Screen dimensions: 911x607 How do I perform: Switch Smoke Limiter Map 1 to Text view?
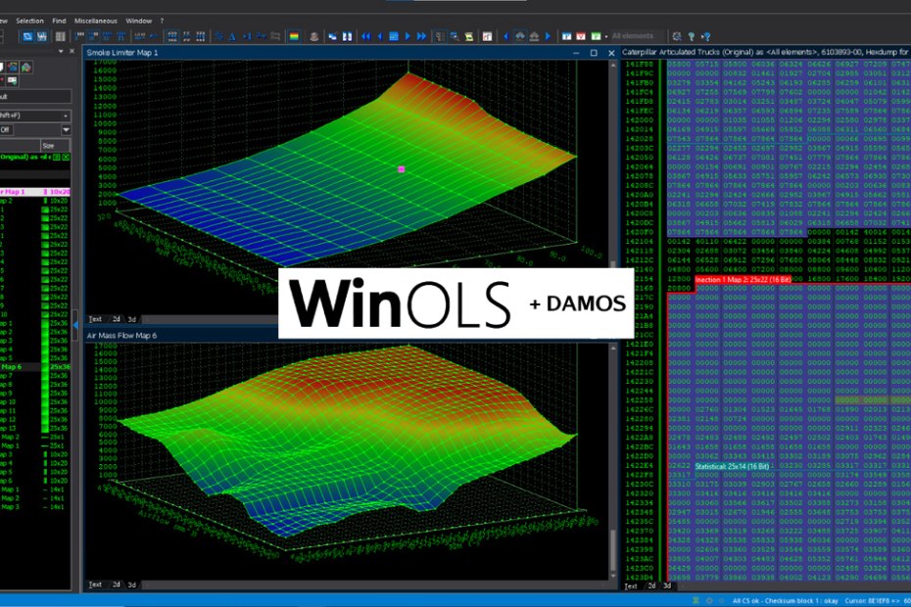[95, 319]
